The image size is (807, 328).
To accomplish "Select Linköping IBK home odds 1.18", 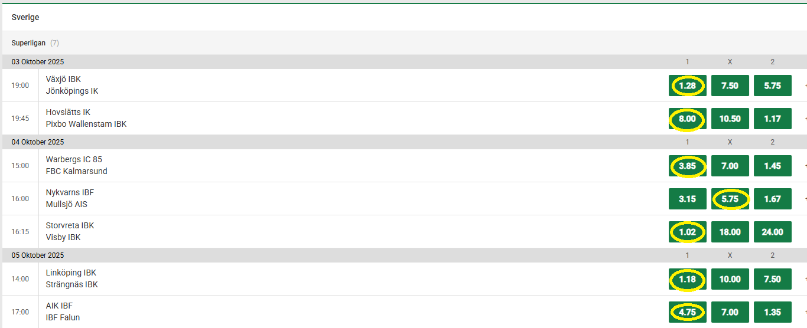I will (x=687, y=279).
